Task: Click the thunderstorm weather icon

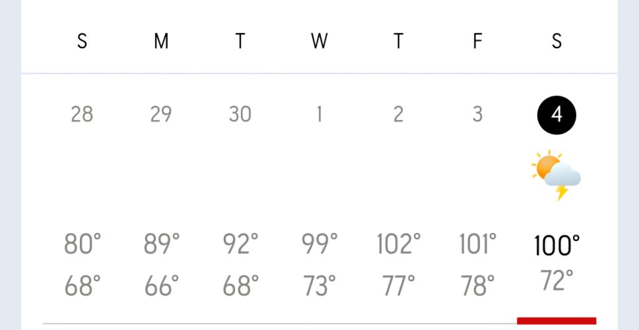Action: 556,175
